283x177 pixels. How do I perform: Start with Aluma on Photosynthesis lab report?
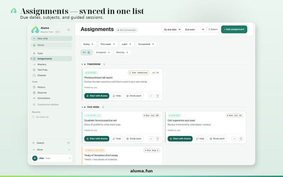pyautogui.click(x=97, y=96)
